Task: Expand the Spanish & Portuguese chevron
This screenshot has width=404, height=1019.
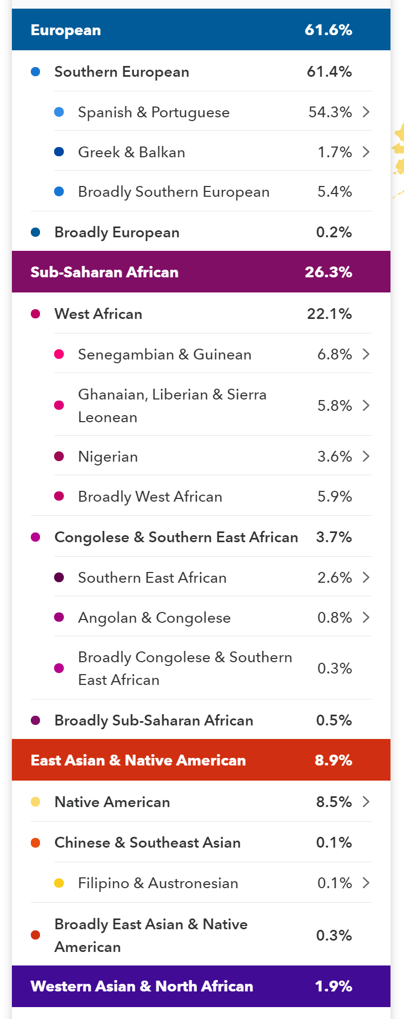Action: point(366,112)
